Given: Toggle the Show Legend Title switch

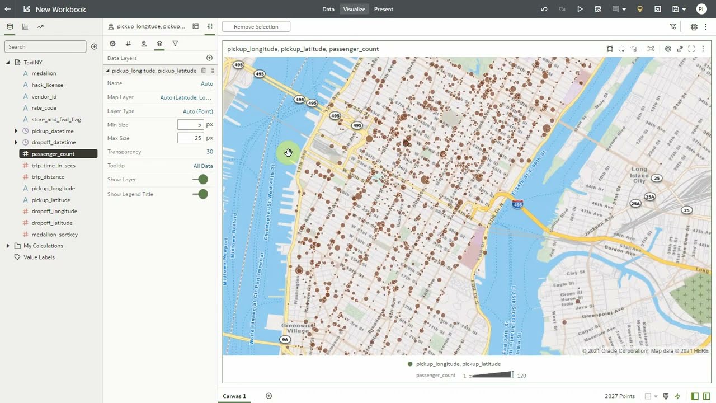Looking at the screenshot, I should [200, 194].
